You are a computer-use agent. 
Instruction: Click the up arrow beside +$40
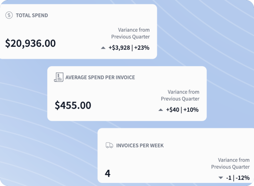pos(160,110)
